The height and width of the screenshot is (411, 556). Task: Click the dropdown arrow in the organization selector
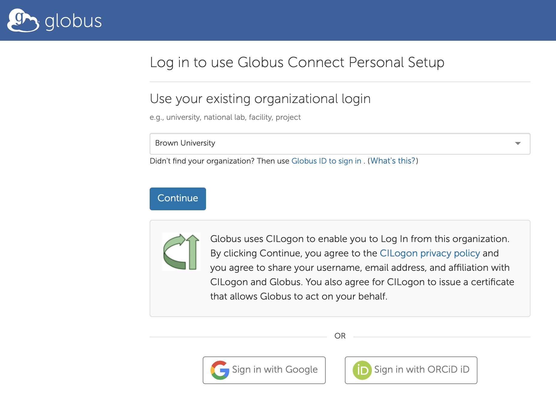[518, 143]
